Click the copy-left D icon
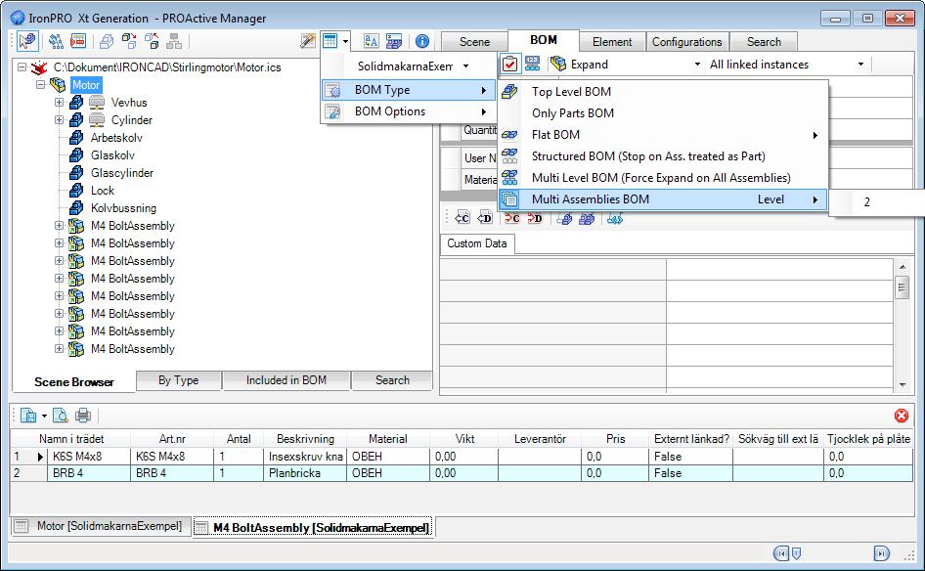925x571 pixels. pos(484,218)
